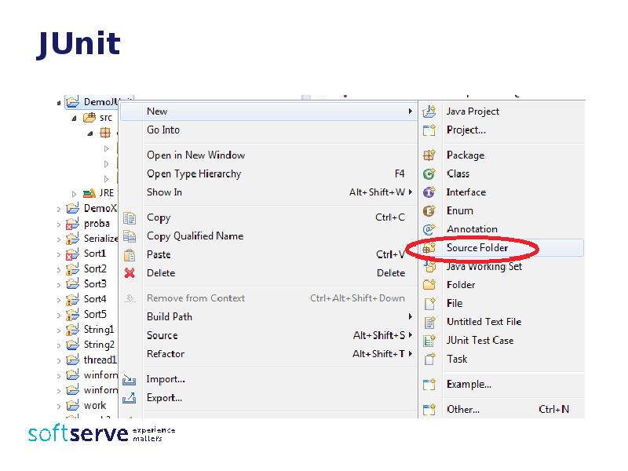Select the Sort4 project
The height and width of the screenshot is (471, 628).
(95, 299)
